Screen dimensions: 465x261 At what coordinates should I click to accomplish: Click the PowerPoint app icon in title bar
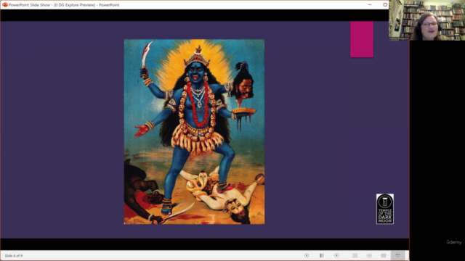pos(5,5)
